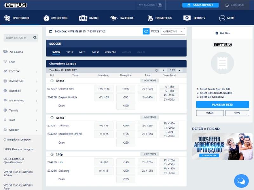
Task: Open Live Betting from top navigation
Action: pos(56,18)
